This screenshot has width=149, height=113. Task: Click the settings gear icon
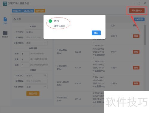click(x=15, y=19)
